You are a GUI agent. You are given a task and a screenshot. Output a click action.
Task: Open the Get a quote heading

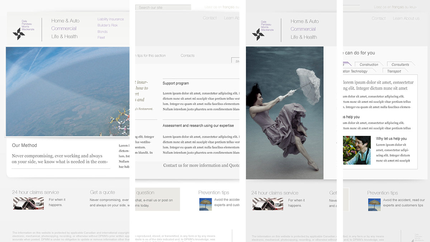tap(102, 193)
